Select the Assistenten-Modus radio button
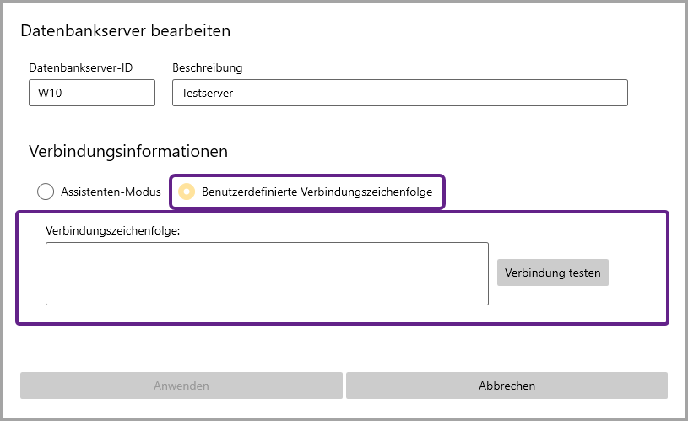Screen dimensions: 688x421 (x=46, y=192)
